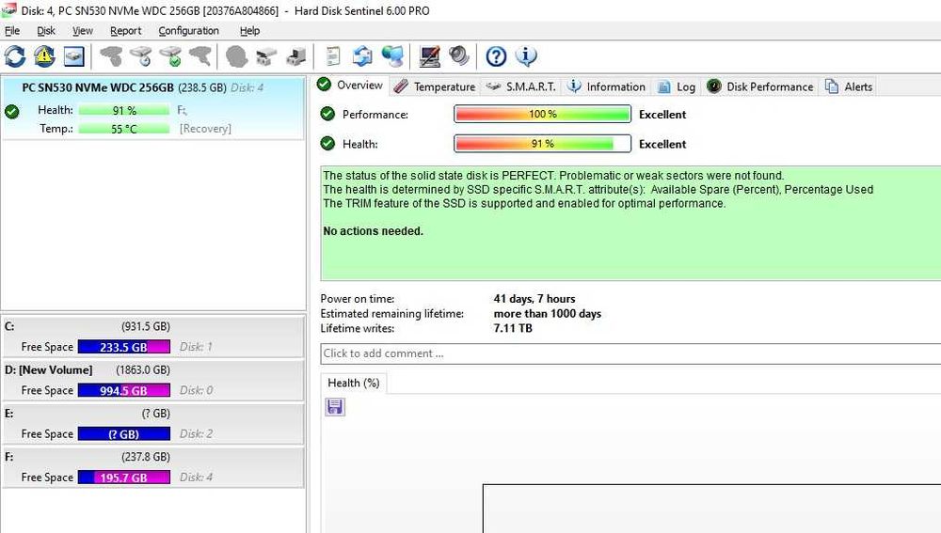
Task: Click the sidebar Health 91 % bar
Action: (x=123, y=110)
